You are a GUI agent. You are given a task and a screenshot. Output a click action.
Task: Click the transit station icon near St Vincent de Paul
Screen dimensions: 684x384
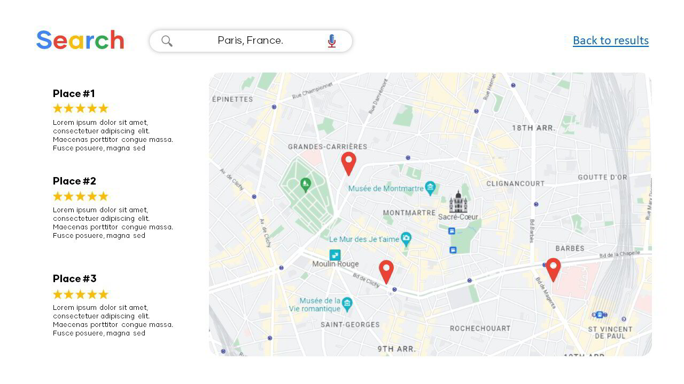click(599, 315)
